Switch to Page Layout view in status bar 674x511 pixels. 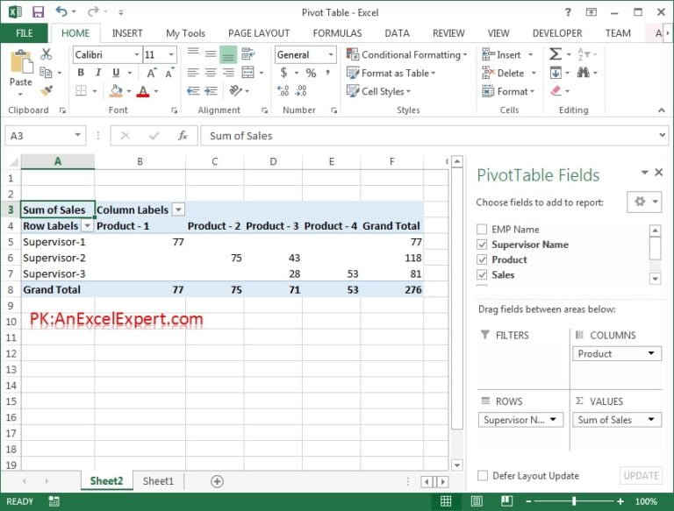pos(477,501)
